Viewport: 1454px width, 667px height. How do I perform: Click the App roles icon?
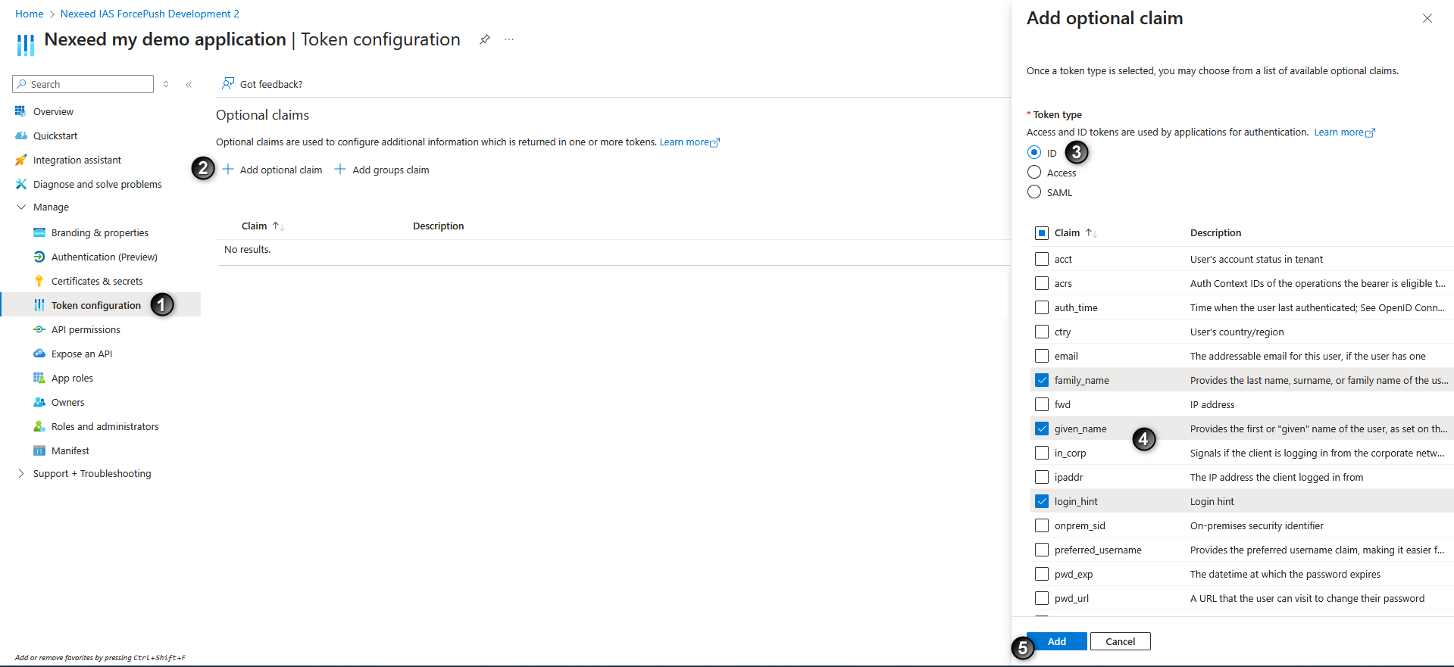click(39, 378)
